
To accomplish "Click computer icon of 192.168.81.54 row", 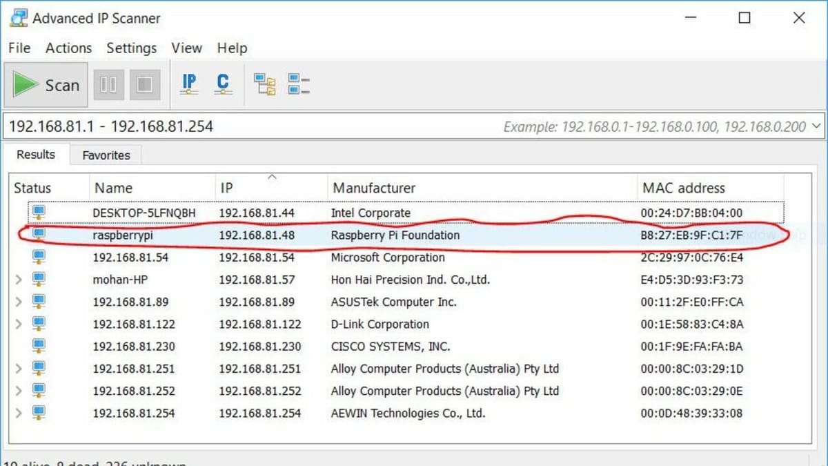I will coord(39,257).
